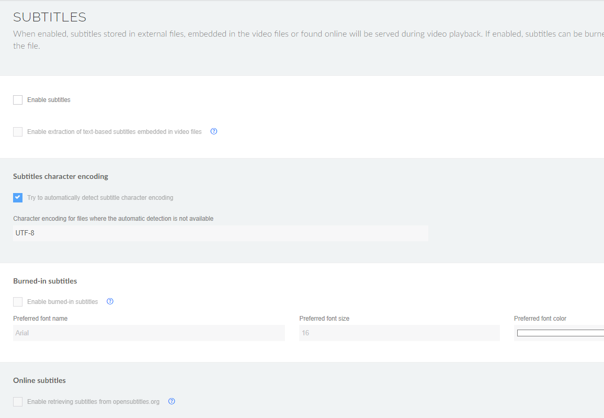
Task: Open the Preferred font color swatch
Action: pyautogui.click(x=560, y=333)
